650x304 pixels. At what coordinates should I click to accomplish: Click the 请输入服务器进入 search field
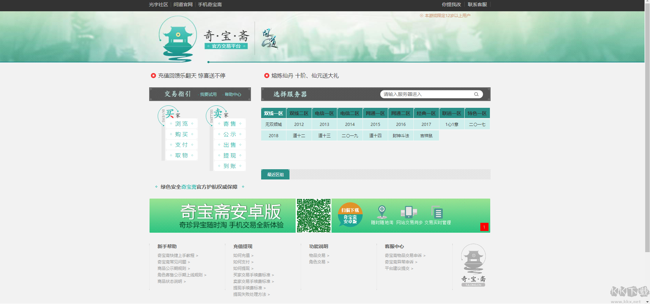click(427, 95)
